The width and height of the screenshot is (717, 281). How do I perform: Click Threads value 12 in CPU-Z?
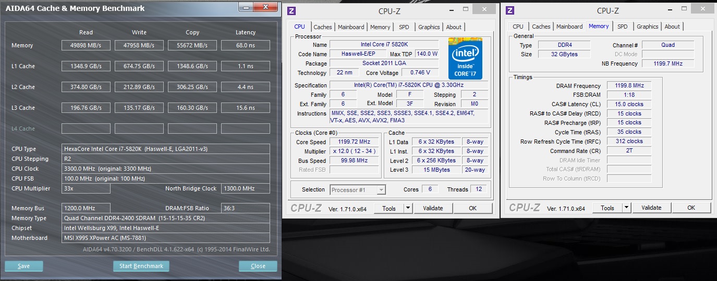point(479,189)
